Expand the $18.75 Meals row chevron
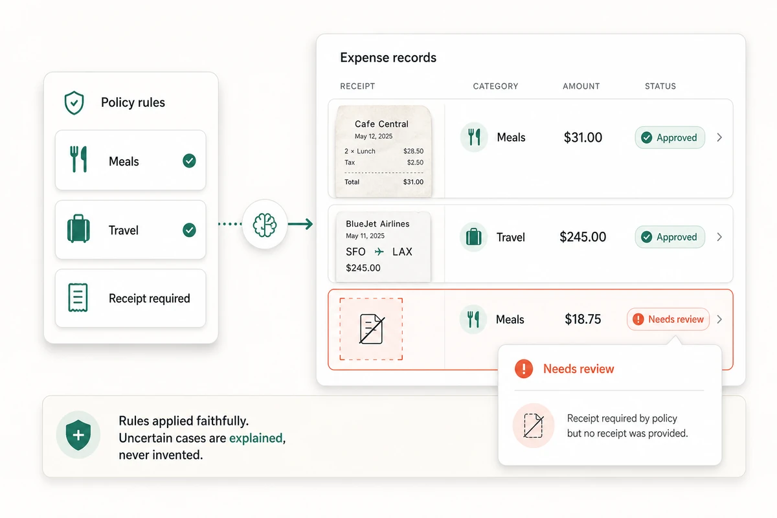Screen dimensions: 777x518 tap(719, 319)
